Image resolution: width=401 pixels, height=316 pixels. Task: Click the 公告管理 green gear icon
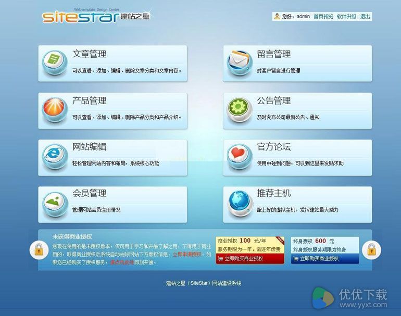[x=239, y=109]
